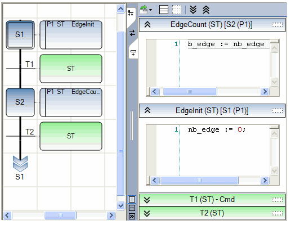Click the EdgeInit header grip dots
Viewport: 291px width, 229px height.
click(x=277, y=111)
